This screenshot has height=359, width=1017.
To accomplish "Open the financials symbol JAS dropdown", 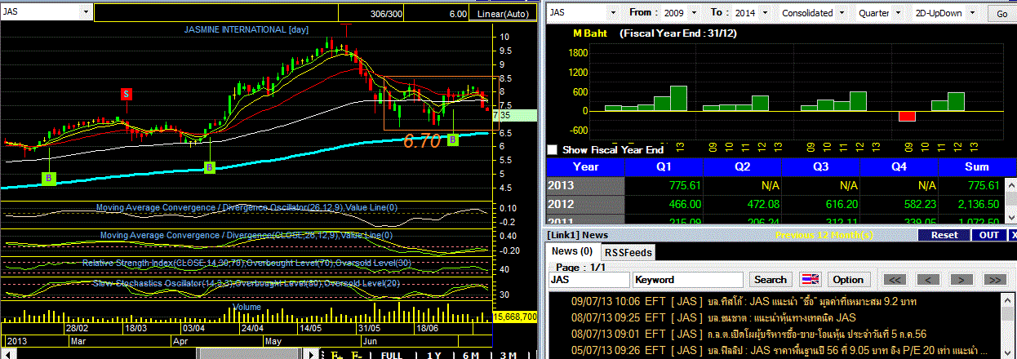I will click(613, 13).
